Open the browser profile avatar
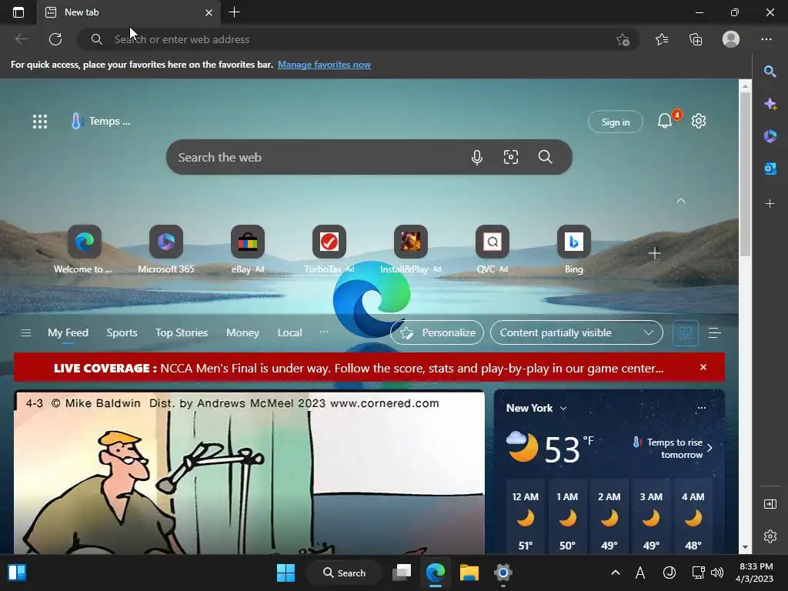Screen dimensions: 788x591 tap(731, 39)
